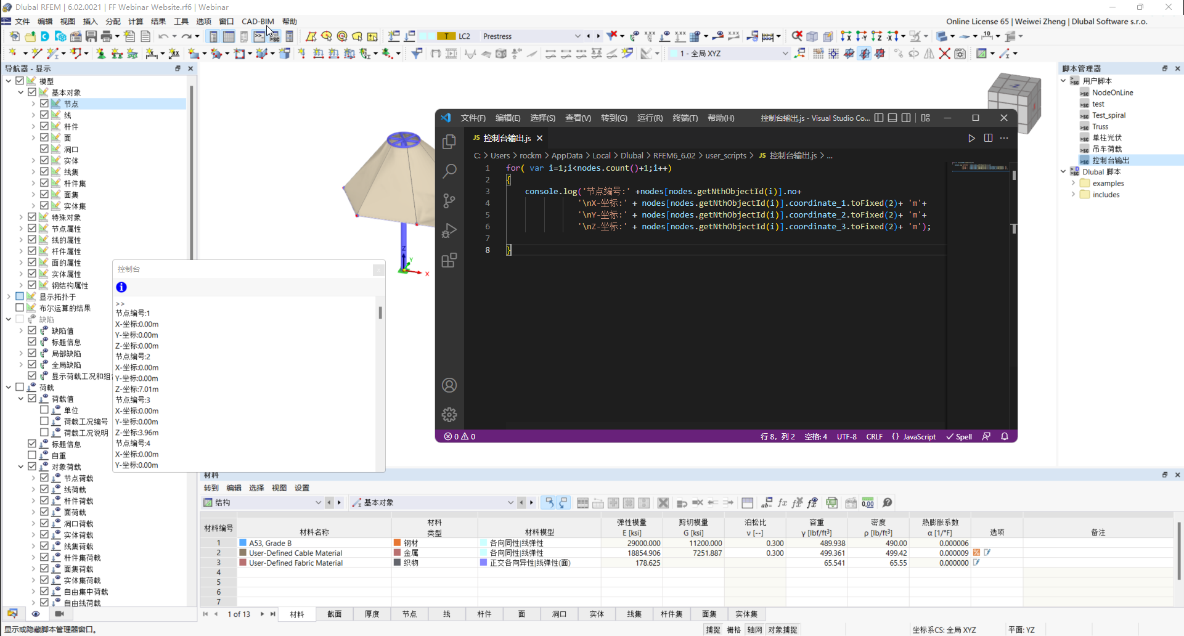Open the Search icon in VS Code sidebar
Image resolution: width=1184 pixels, height=636 pixels.
point(449,171)
